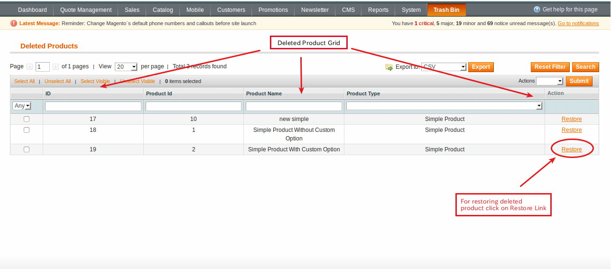Open the per page View dropdown
Viewport: 611px width, 269px height.
tap(126, 67)
